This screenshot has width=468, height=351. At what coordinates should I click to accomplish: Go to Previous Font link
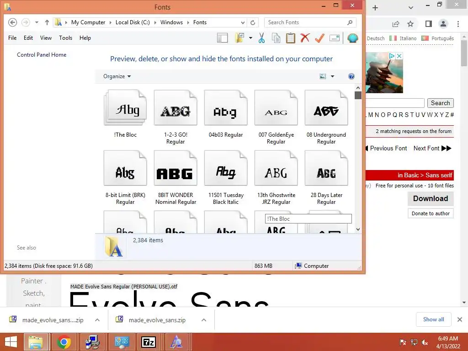click(x=386, y=149)
